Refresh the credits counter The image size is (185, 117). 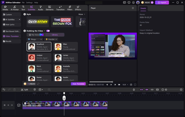coord(38,84)
